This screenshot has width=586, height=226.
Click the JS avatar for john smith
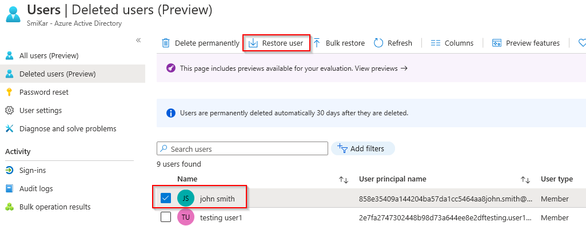click(186, 199)
